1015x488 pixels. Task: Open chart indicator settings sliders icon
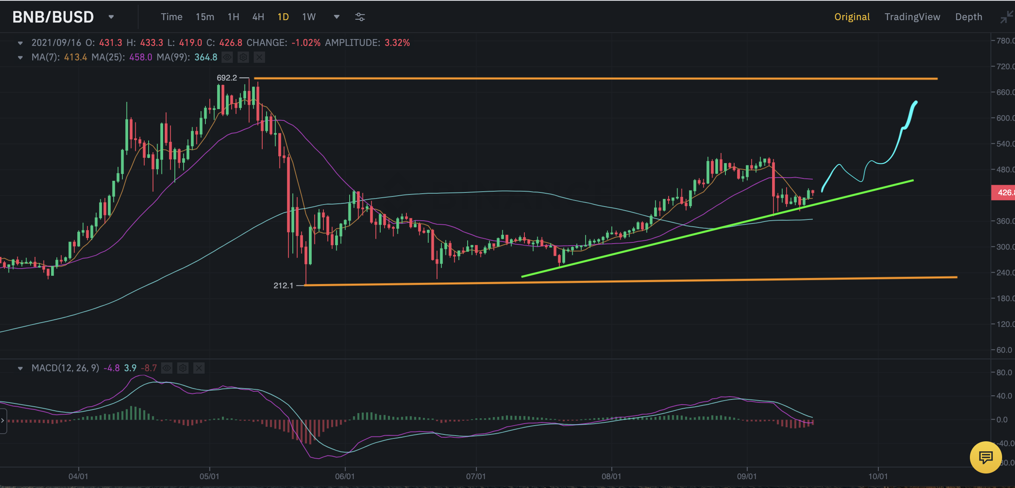point(360,17)
